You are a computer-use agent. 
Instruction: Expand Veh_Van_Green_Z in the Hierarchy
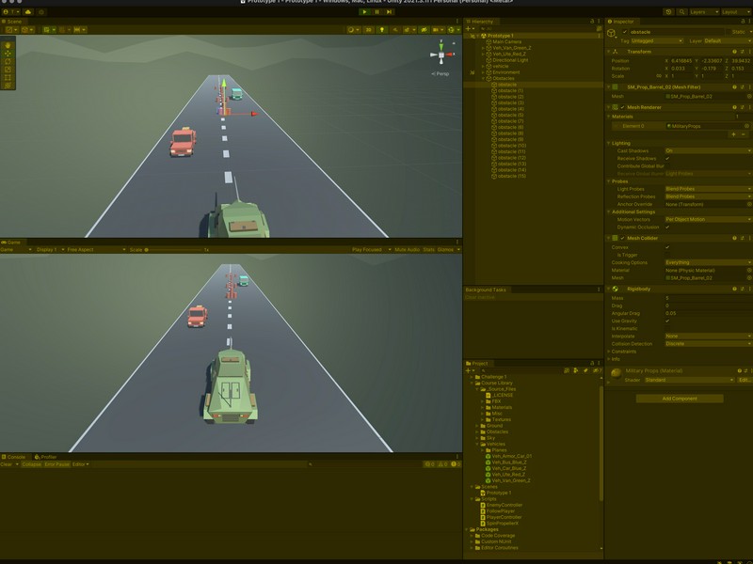[x=483, y=48]
